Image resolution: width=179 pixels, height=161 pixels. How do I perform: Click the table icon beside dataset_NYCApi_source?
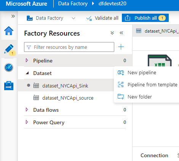coord(36,98)
